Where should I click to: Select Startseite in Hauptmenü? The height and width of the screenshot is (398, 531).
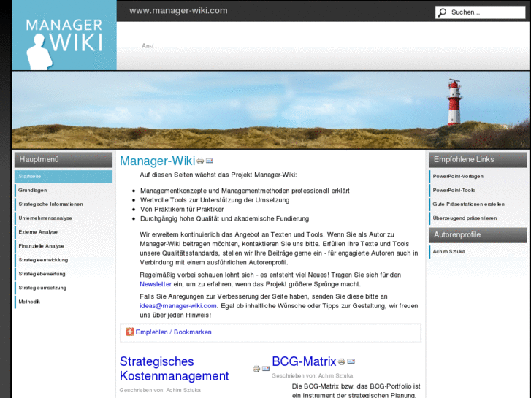coord(64,177)
